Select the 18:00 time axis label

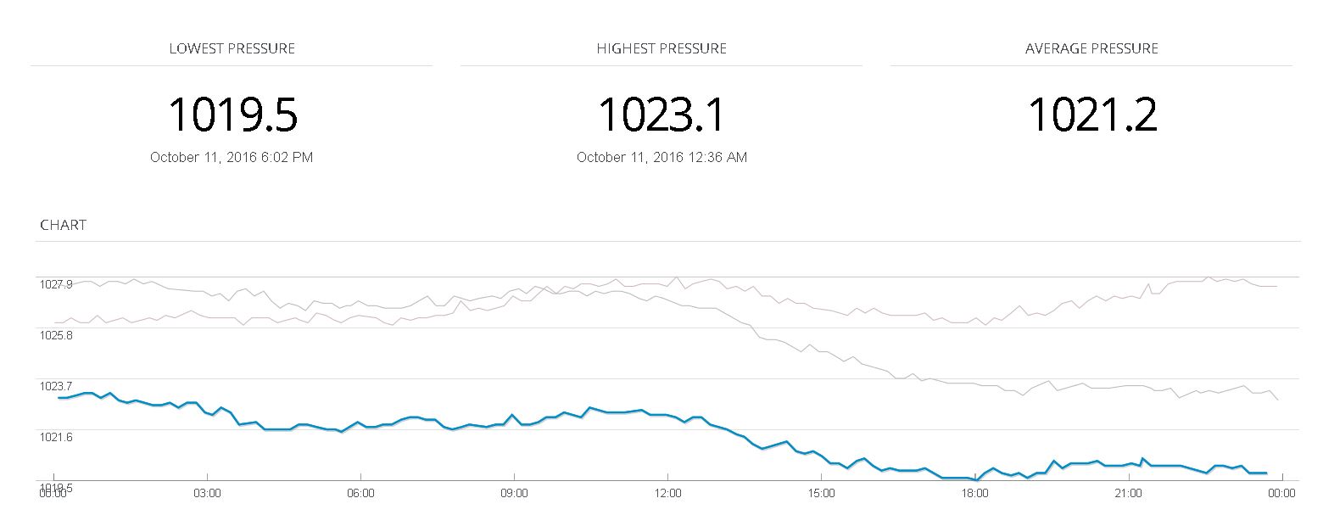coord(975,492)
